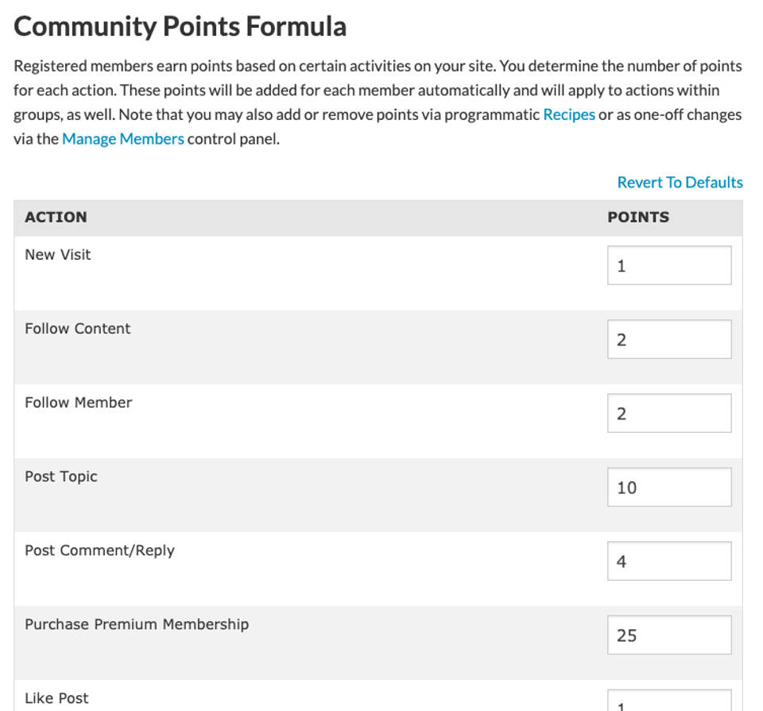Viewport: 763px width, 711px height.
Task: Click into Follow Member points box
Action: (668, 413)
